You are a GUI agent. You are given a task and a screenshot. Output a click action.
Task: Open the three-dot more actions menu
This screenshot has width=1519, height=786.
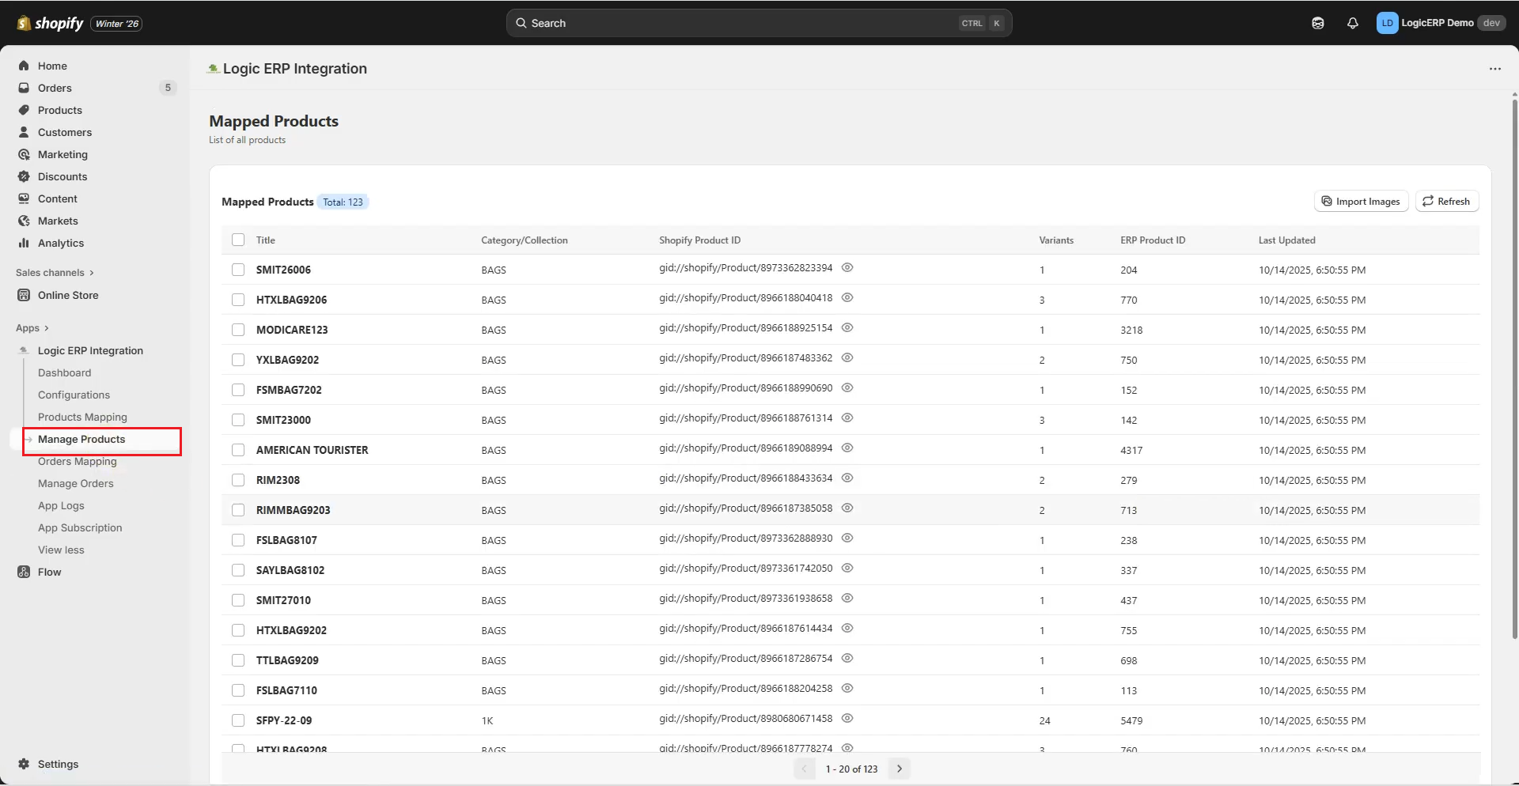coord(1494,69)
